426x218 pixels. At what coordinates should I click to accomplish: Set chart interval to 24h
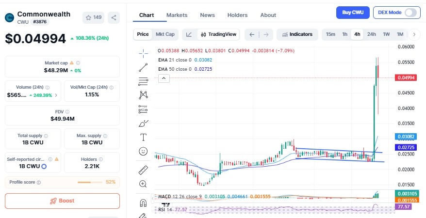(372, 34)
